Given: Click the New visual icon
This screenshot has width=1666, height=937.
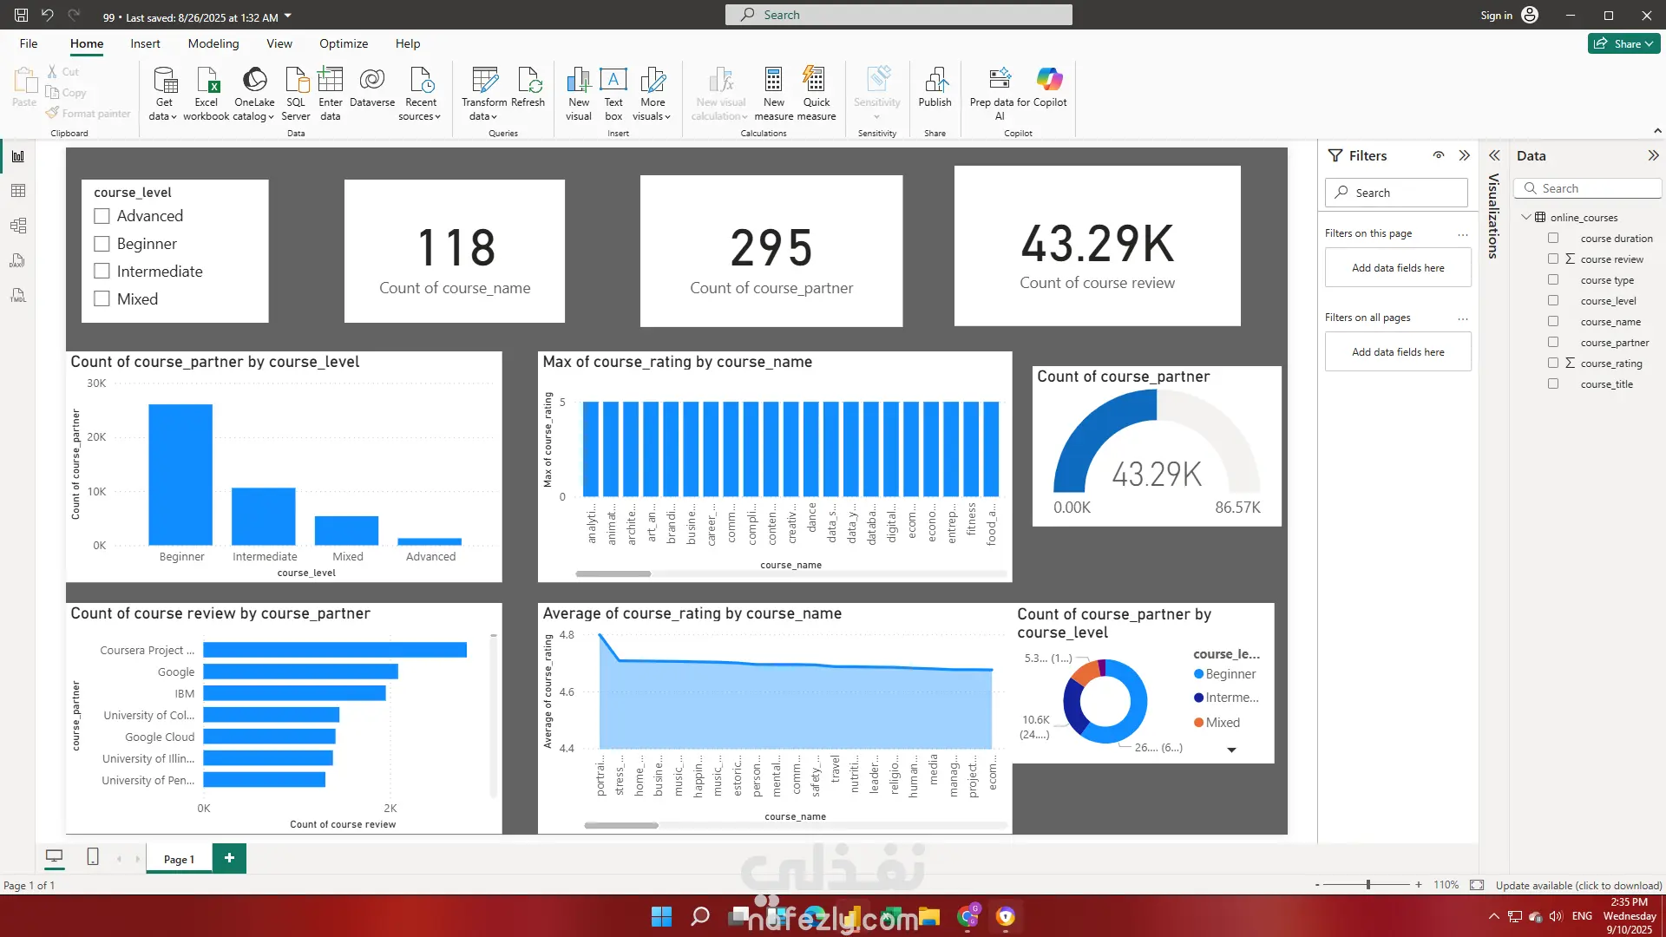Looking at the screenshot, I should point(578,81).
